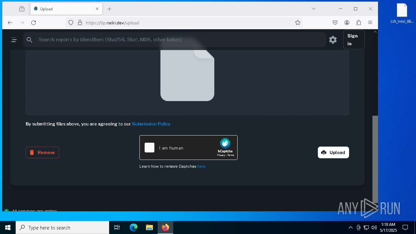The height and width of the screenshot is (234, 416).
Task: Go back in Firefox
Action: click(10, 23)
